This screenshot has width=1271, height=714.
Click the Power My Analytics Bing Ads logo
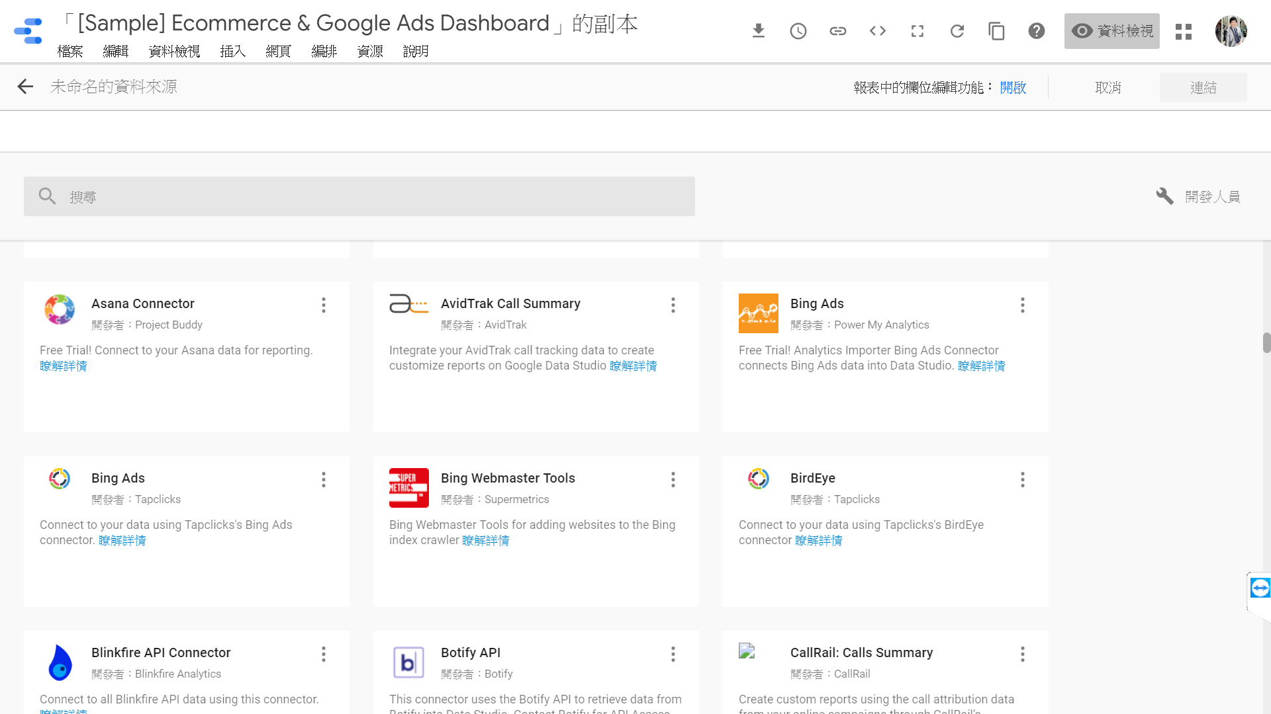[759, 313]
